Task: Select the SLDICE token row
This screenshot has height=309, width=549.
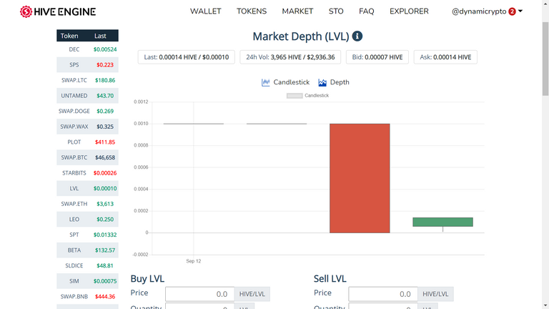Action: 87,265
